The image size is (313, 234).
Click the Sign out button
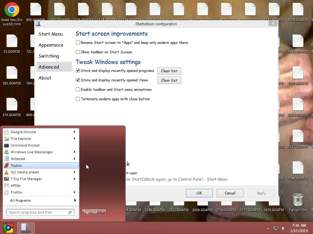point(90,212)
